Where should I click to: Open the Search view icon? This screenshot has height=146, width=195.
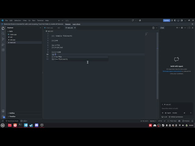coord(3,34)
